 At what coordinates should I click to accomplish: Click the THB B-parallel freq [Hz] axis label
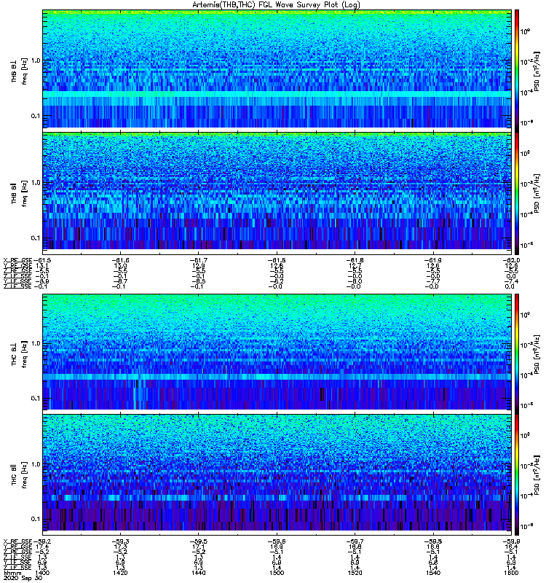coord(25,194)
